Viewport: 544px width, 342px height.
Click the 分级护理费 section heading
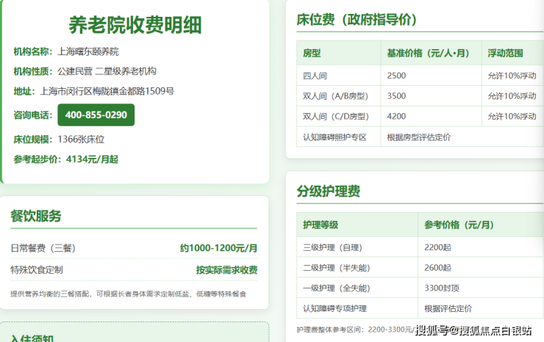coord(328,191)
